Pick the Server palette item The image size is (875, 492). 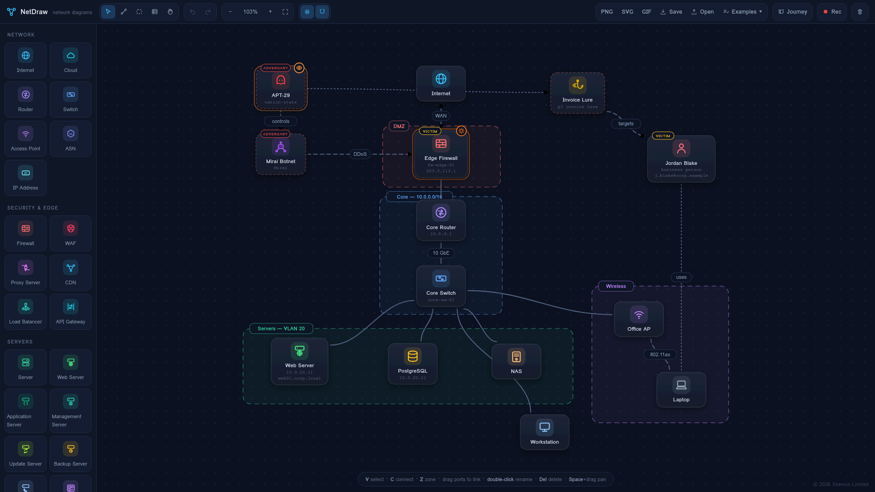tap(26, 368)
